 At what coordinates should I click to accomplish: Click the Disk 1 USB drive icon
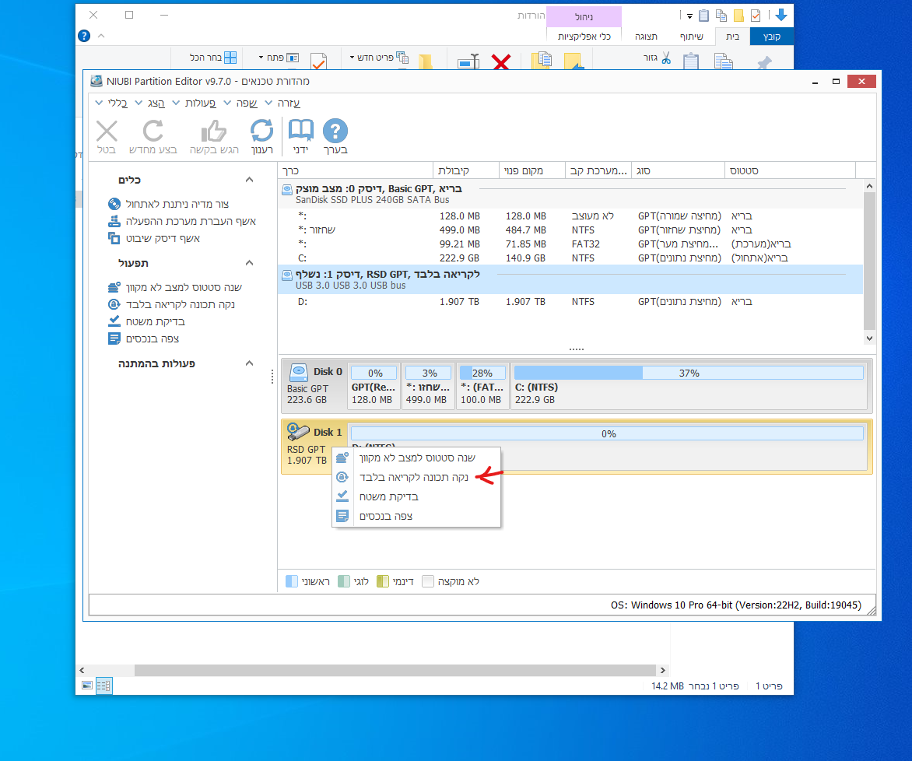pos(298,432)
